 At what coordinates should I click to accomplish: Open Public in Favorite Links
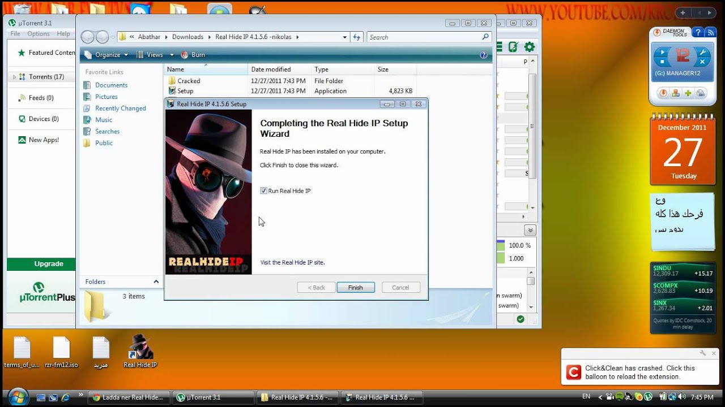coord(98,143)
